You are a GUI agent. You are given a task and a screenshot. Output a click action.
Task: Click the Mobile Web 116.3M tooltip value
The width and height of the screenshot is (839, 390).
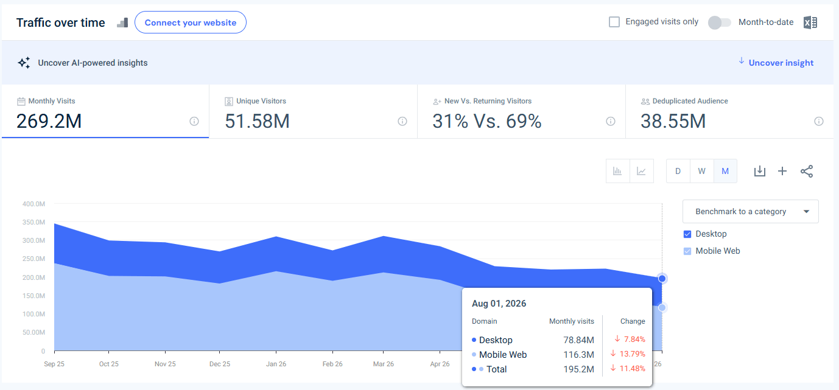tap(579, 355)
